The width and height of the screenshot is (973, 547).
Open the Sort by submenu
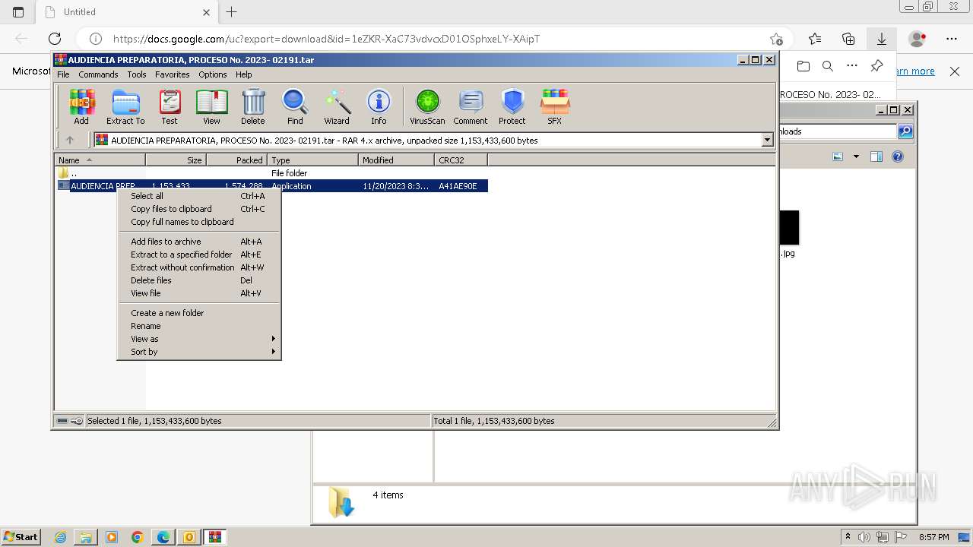pos(199,352)
